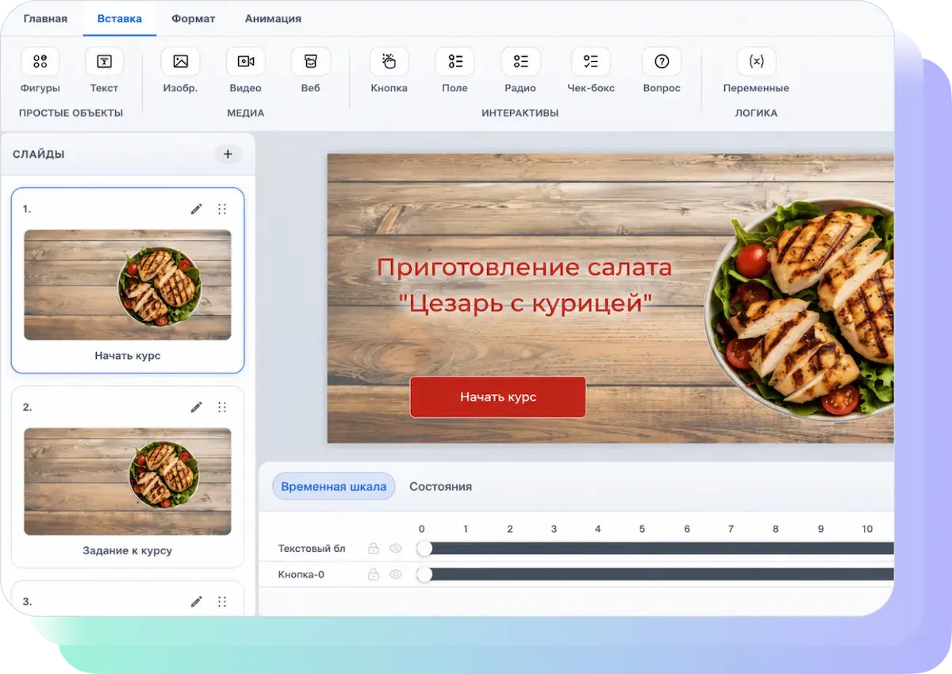
Task: Open the Состояния tab
Action: pos(440,486)
